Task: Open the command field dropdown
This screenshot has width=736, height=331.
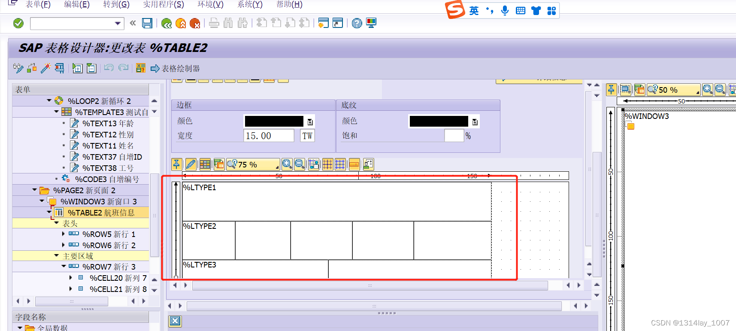Action: [118, 23]
